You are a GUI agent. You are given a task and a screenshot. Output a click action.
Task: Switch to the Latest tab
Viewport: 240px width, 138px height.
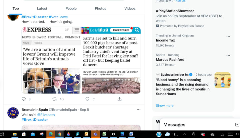pos(42,9)
